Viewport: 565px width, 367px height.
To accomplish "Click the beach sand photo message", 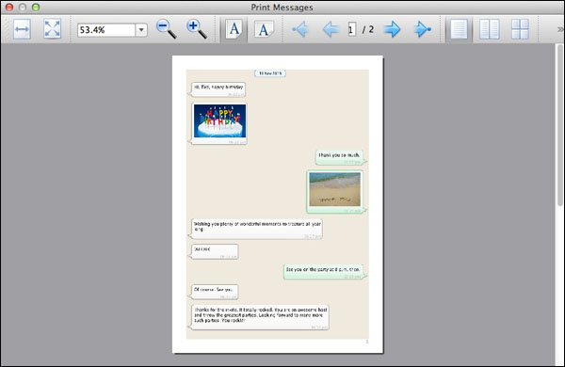I will point(334,189).
